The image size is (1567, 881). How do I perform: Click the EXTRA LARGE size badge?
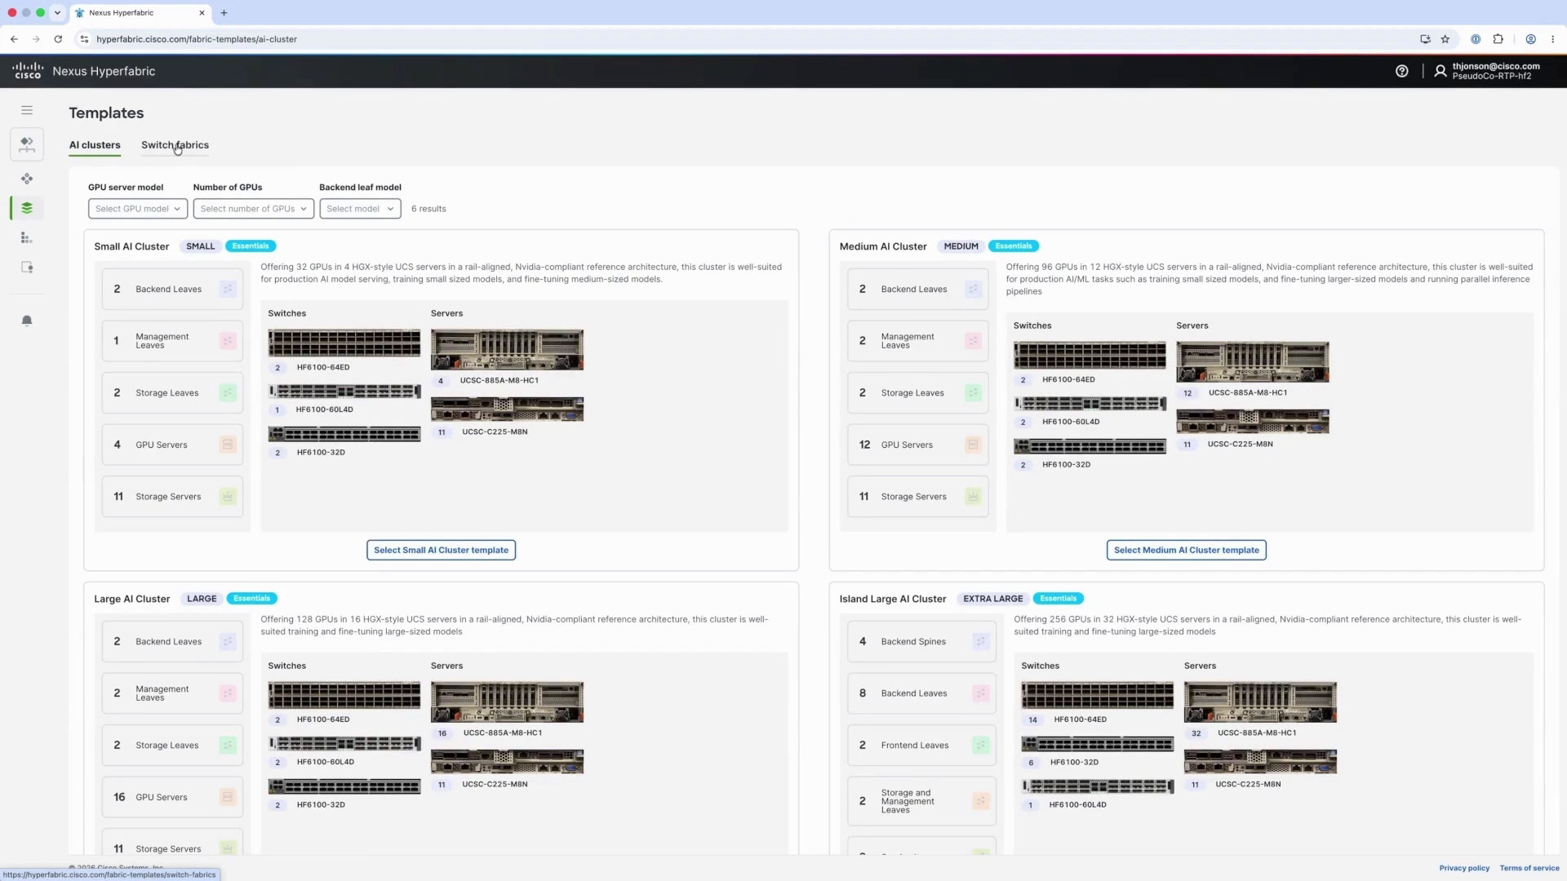coord(992,599)
